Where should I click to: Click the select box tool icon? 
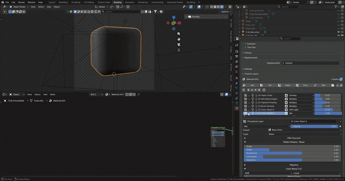coord(5,12)
